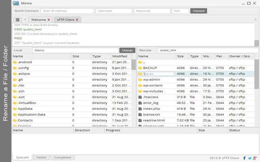Click the Google Plus icon in footer
Image resolution: width=260 pixels, height=162 pixels.
point(254,158)
